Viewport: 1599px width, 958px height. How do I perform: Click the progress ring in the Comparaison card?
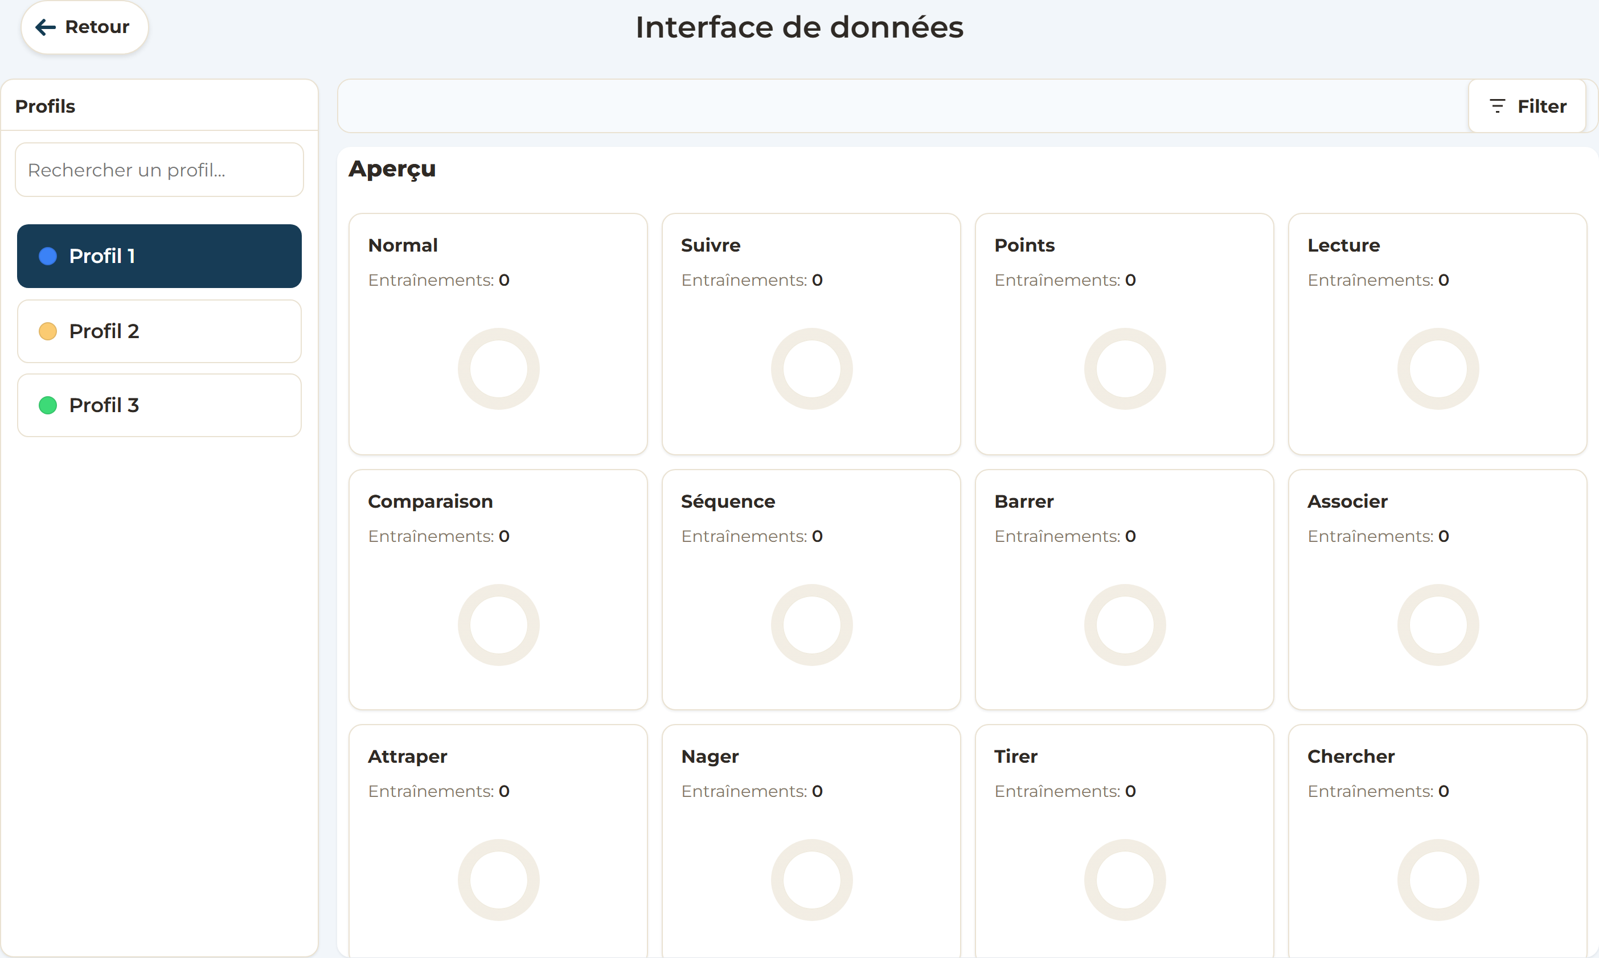(x=499, y=625)
